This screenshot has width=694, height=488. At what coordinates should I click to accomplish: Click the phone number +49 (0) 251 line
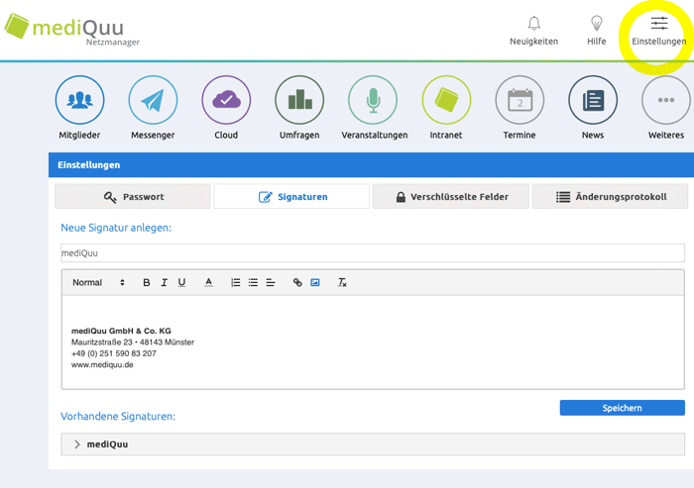click(114, 353)
